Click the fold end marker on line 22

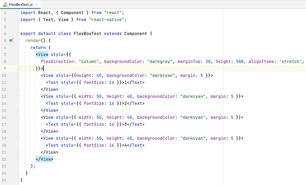tap(18, 159)
